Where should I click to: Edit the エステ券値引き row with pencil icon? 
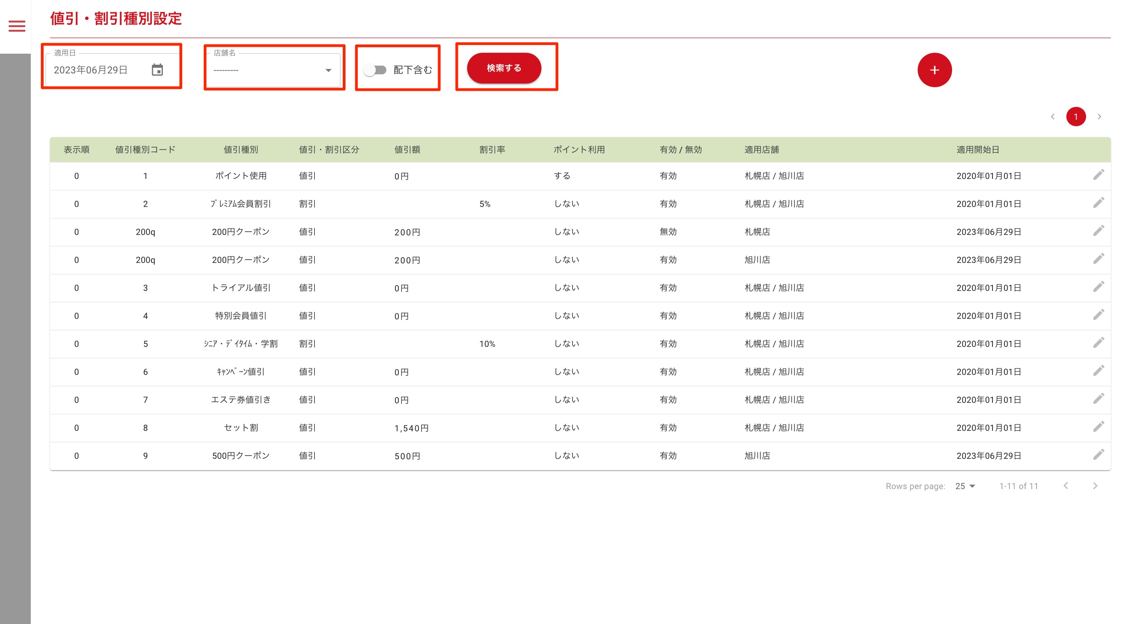tap(1098, 399)
